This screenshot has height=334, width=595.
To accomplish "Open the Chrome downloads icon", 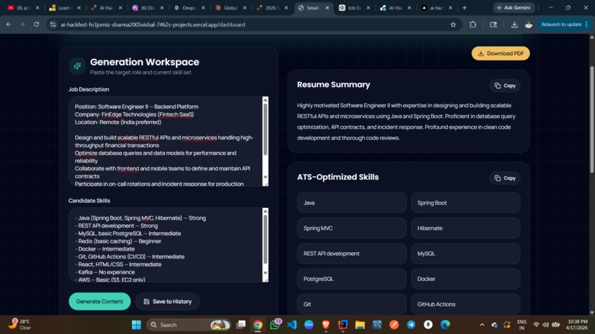I will [x=515, y=24].
